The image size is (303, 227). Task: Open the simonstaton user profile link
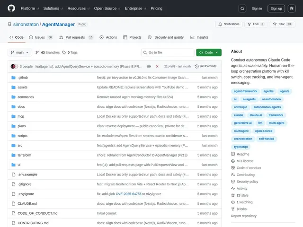pyautogui.click(x=26, y=24)
